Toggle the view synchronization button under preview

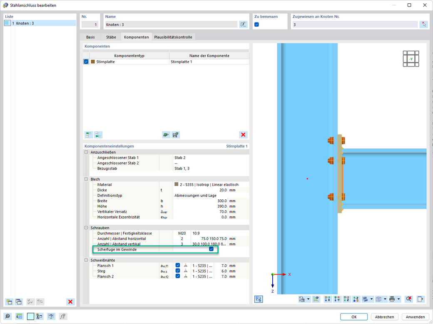(259, 299)
